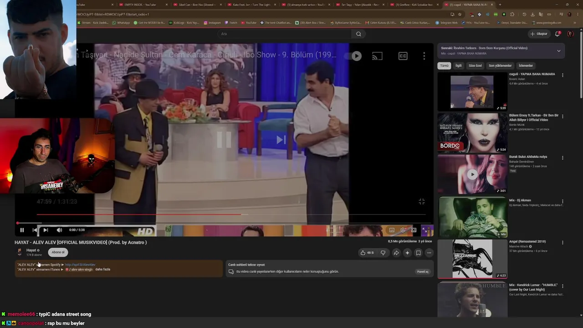583x328 pixels.
Task: Select the İlgili filter chip
Action: point(459,66)
